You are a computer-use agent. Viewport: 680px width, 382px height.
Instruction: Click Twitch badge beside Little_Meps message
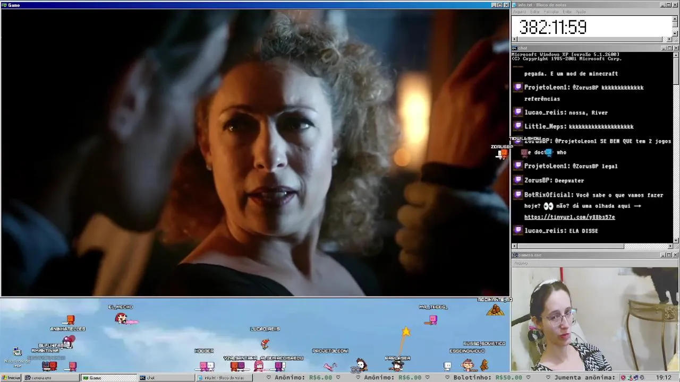tap(518, 126)
